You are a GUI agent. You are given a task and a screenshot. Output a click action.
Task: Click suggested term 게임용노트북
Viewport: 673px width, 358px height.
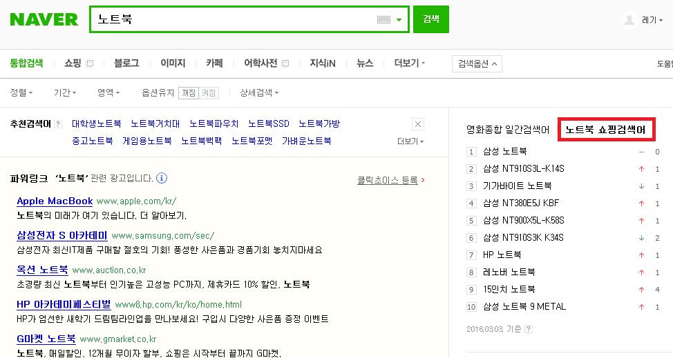coord(146,141)
